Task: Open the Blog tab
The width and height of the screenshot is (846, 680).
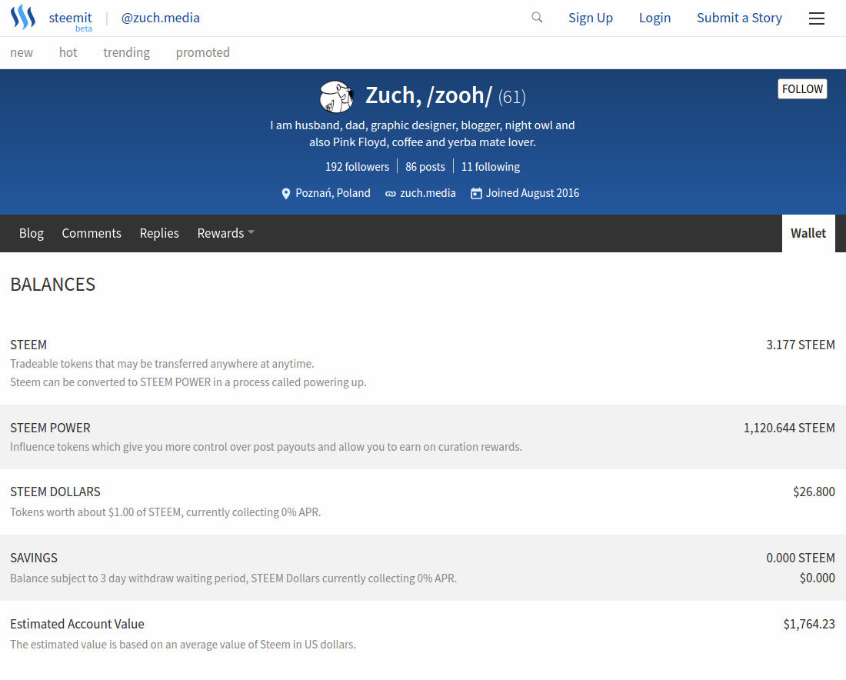Action: pyautogui.click(x=32, y=233)
